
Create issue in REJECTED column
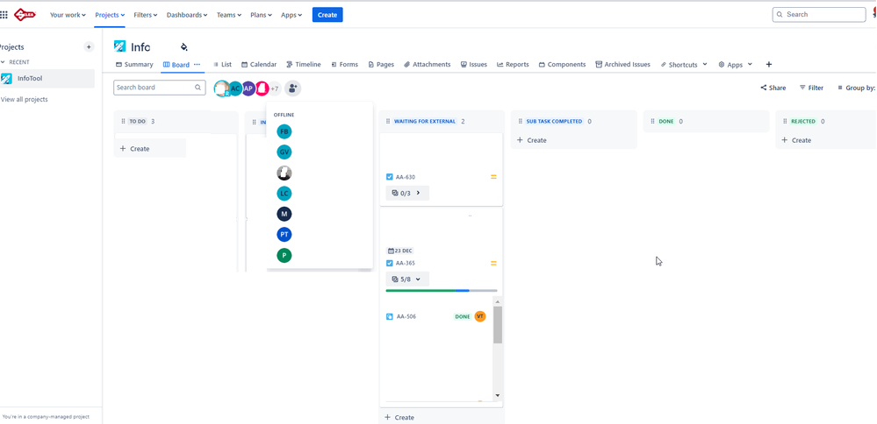click(x=796, y=140)
